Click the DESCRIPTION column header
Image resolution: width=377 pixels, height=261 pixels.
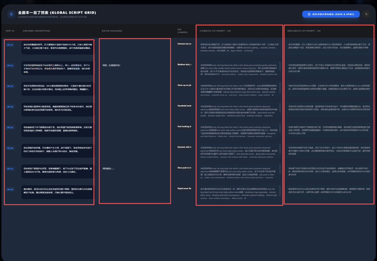pos(36,31)
